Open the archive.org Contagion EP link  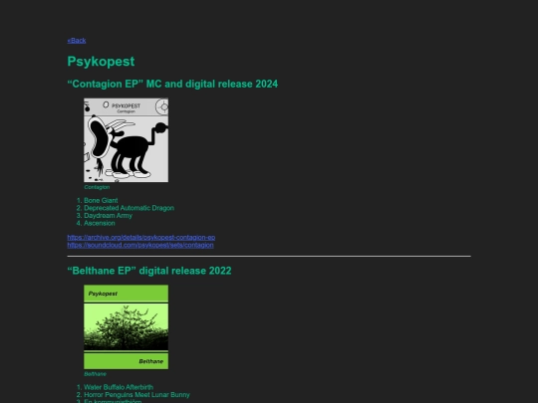tap(141, 237)
